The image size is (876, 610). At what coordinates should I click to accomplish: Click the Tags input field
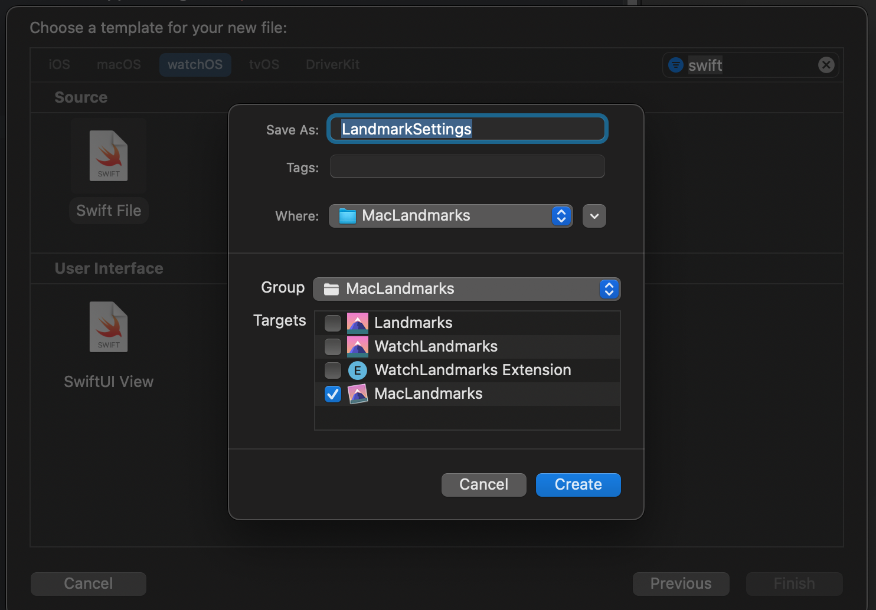(468, 166)
